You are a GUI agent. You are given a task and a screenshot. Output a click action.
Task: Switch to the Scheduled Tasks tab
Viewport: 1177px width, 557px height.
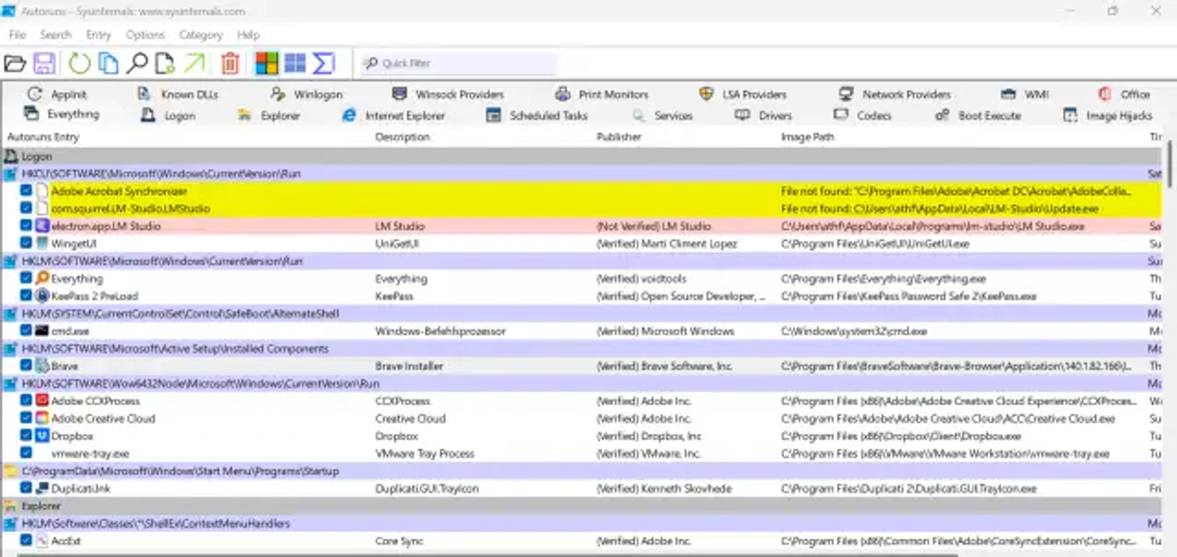[536, 116]
